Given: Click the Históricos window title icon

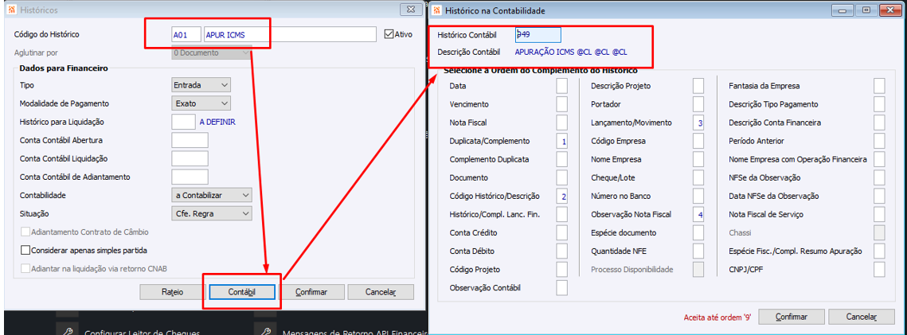Looking at the screenshot, I should 13,10.
